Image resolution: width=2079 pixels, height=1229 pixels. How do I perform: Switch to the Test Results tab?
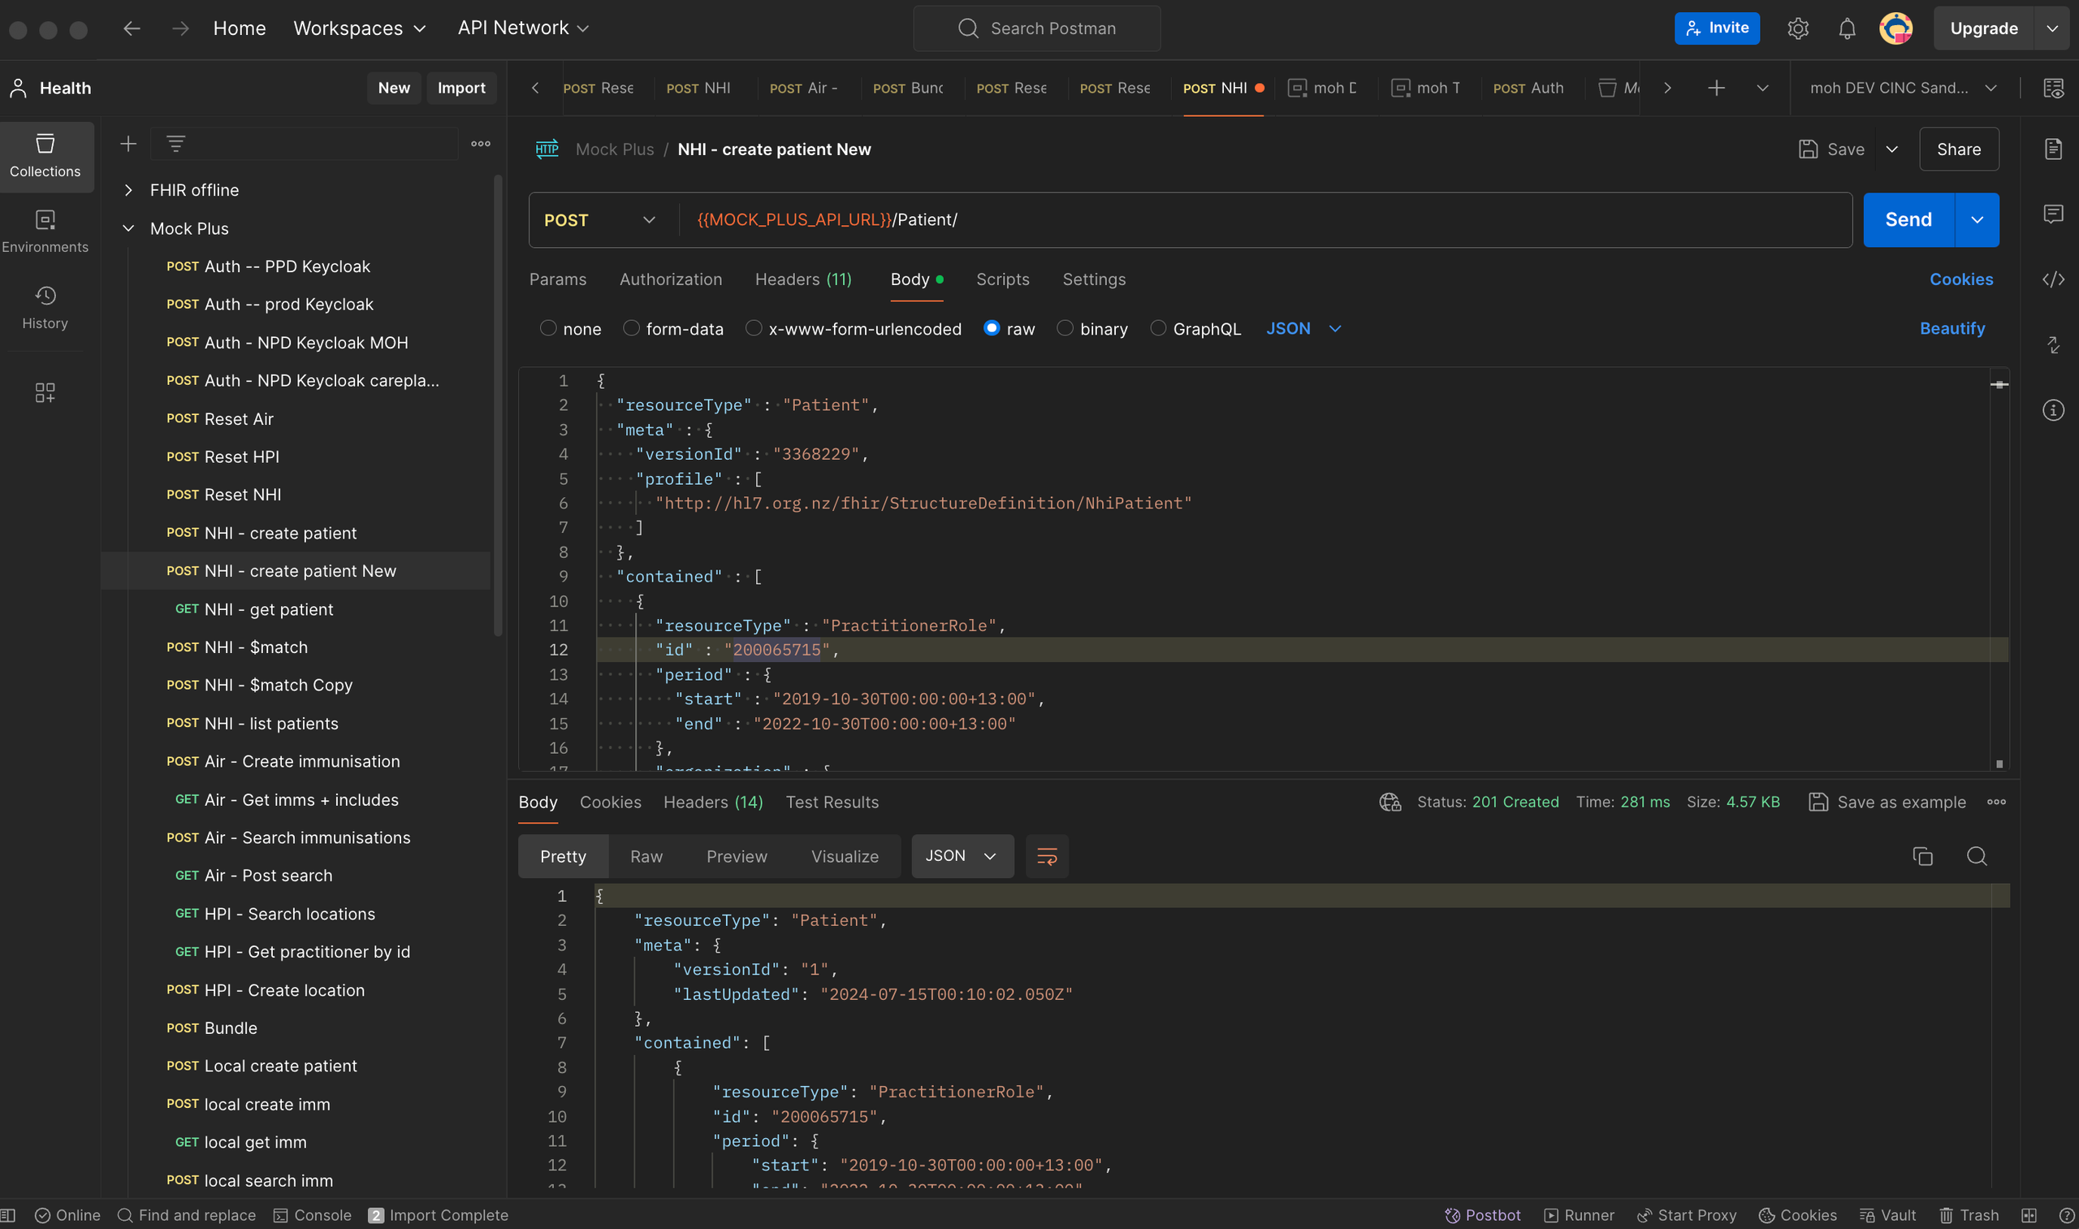click(832, 802)
